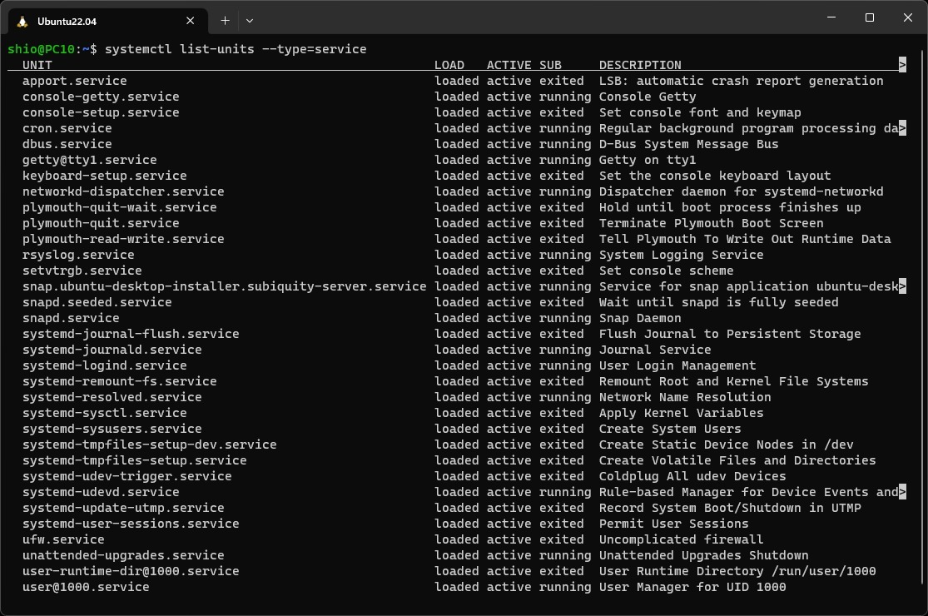Close the Ubuntu22.04 tab
928x616 pixels.
pos(190,21)
